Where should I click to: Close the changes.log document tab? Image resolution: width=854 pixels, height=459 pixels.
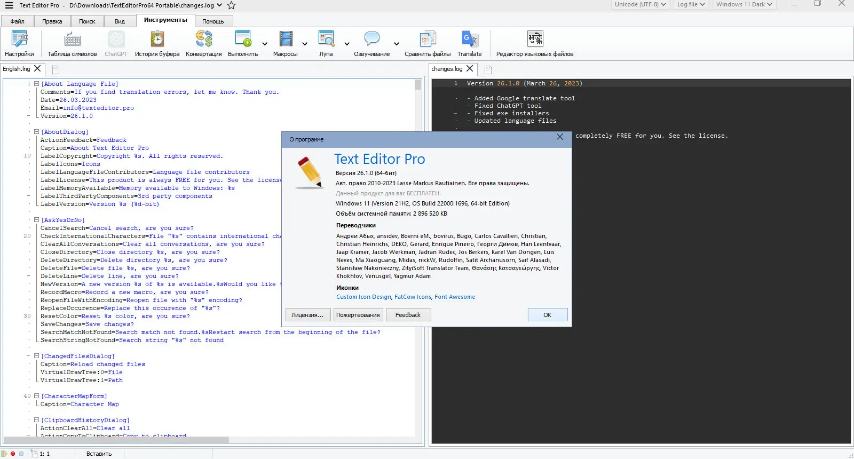tap(470, 68)
